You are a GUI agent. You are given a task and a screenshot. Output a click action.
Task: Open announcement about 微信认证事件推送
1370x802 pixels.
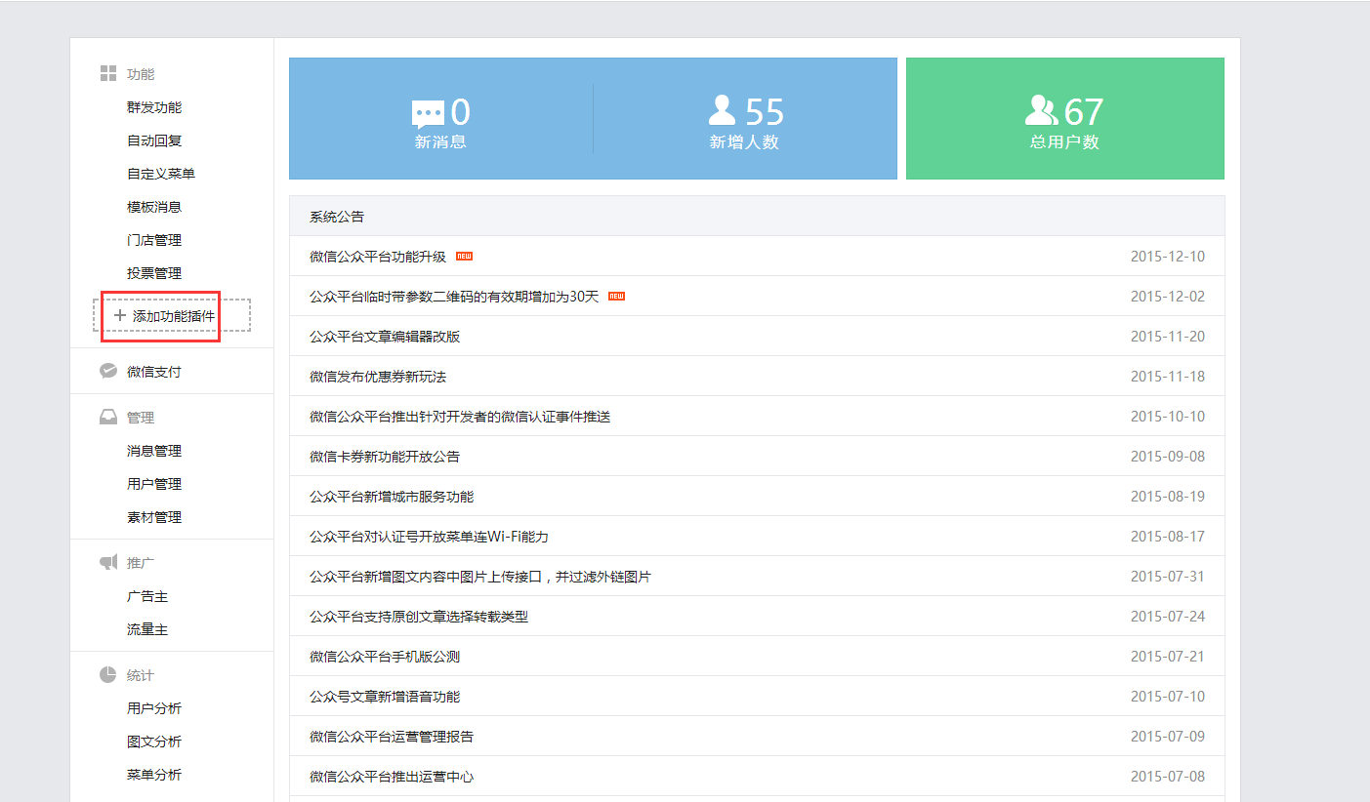[460, 417]
